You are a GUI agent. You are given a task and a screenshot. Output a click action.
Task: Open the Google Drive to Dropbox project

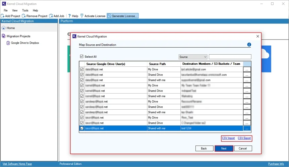click(25, 43)
